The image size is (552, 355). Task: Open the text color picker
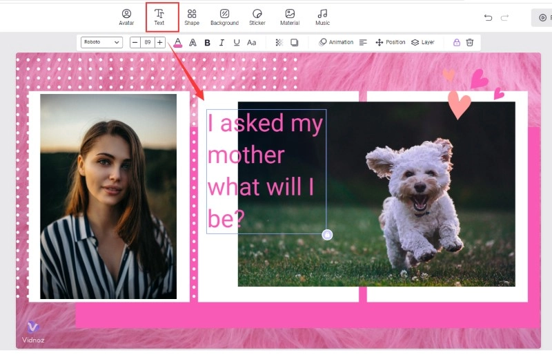point(178,42)
